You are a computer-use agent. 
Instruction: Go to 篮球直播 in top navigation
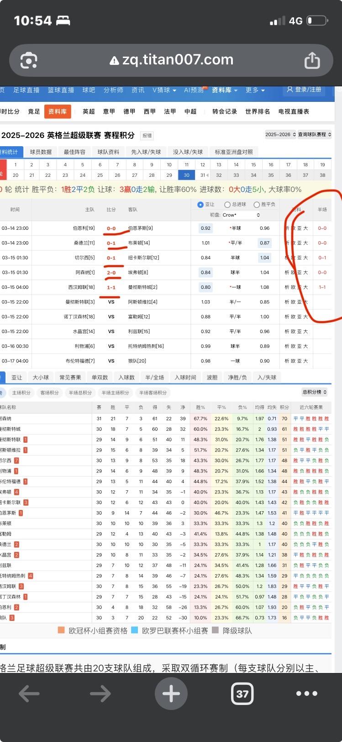[x=61, y=90]
